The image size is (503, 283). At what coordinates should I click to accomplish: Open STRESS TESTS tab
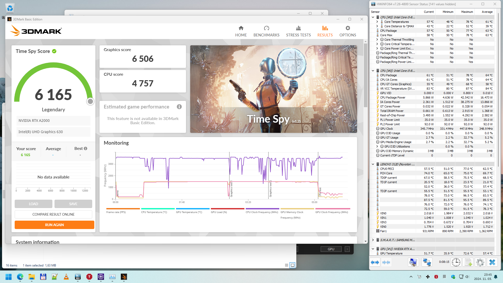tap(298, 31)
